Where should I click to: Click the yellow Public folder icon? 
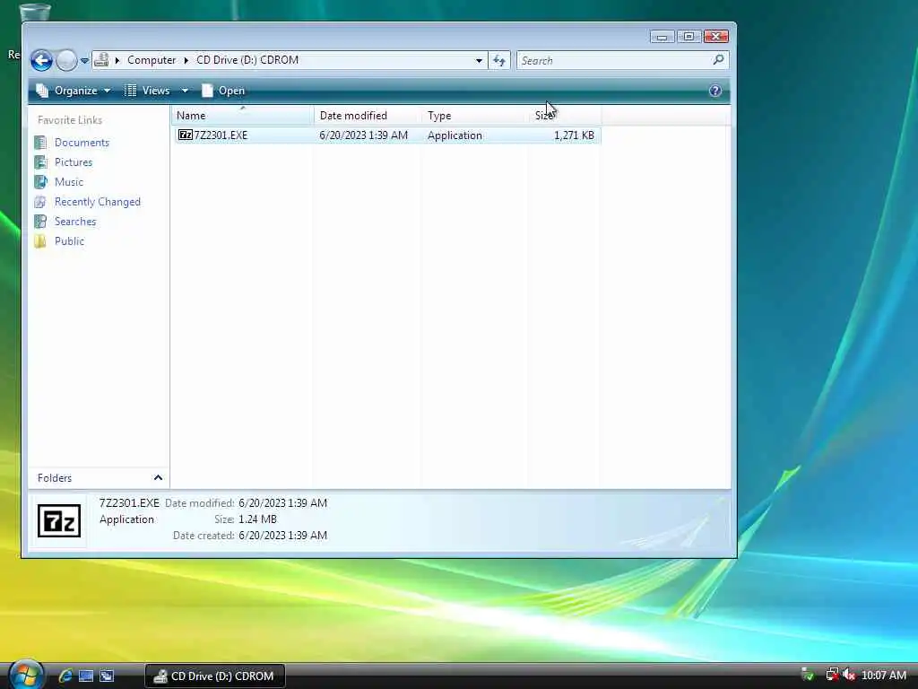pyautogui.click(x=40, y=241)
